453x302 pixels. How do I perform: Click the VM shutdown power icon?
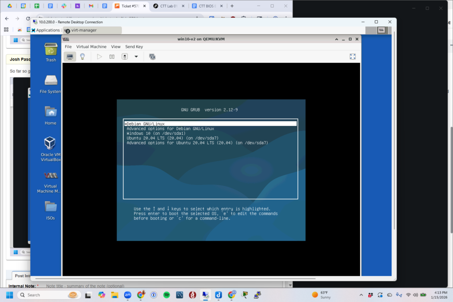[x=125, y=57]
